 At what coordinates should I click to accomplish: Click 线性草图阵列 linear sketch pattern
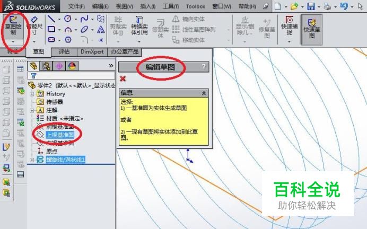tap(194, 30)
